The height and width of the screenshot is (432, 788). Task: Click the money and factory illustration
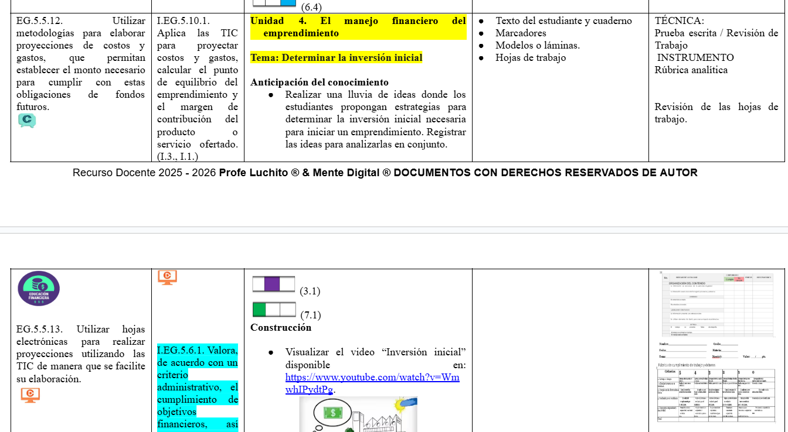(x=358, y=415)
